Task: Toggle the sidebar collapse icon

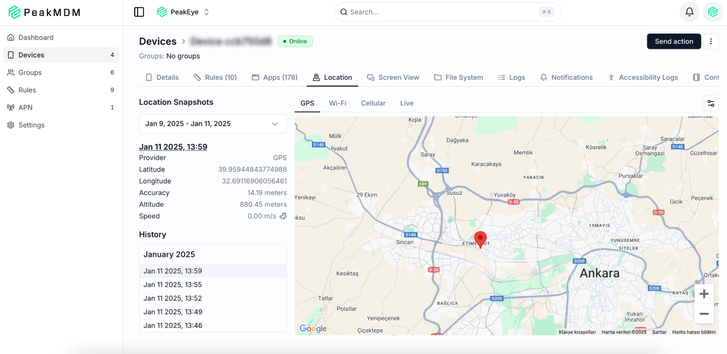Action: coord(139,12)
